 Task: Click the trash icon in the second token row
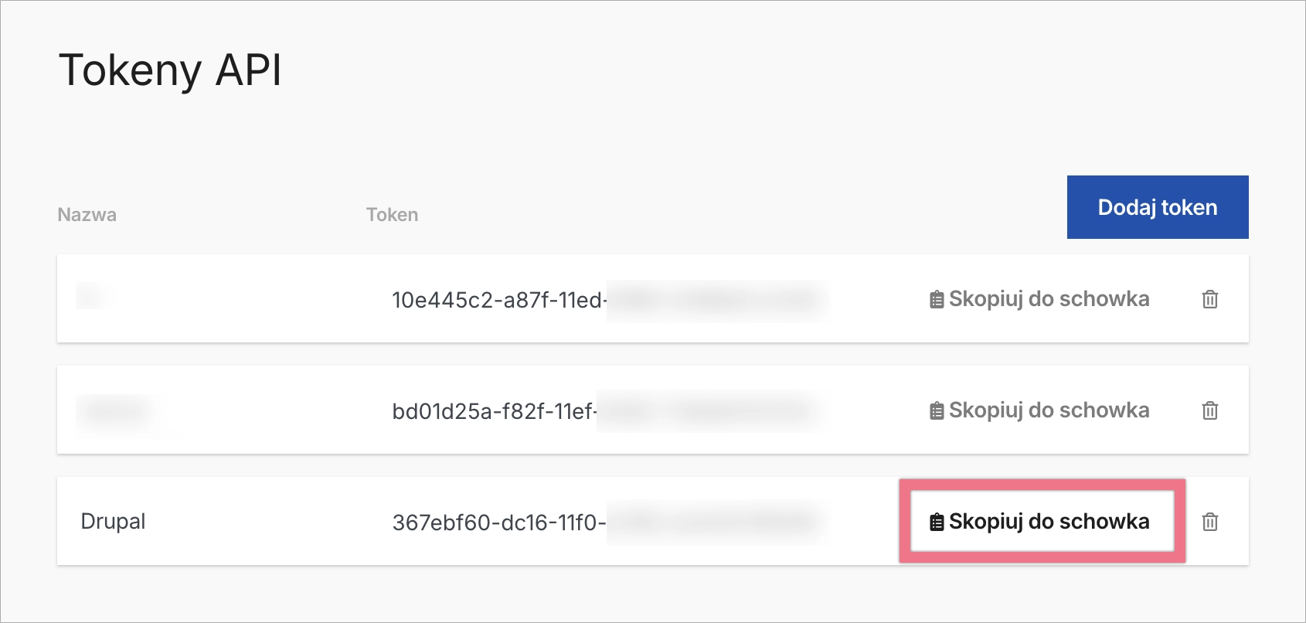coord(1209,410)
